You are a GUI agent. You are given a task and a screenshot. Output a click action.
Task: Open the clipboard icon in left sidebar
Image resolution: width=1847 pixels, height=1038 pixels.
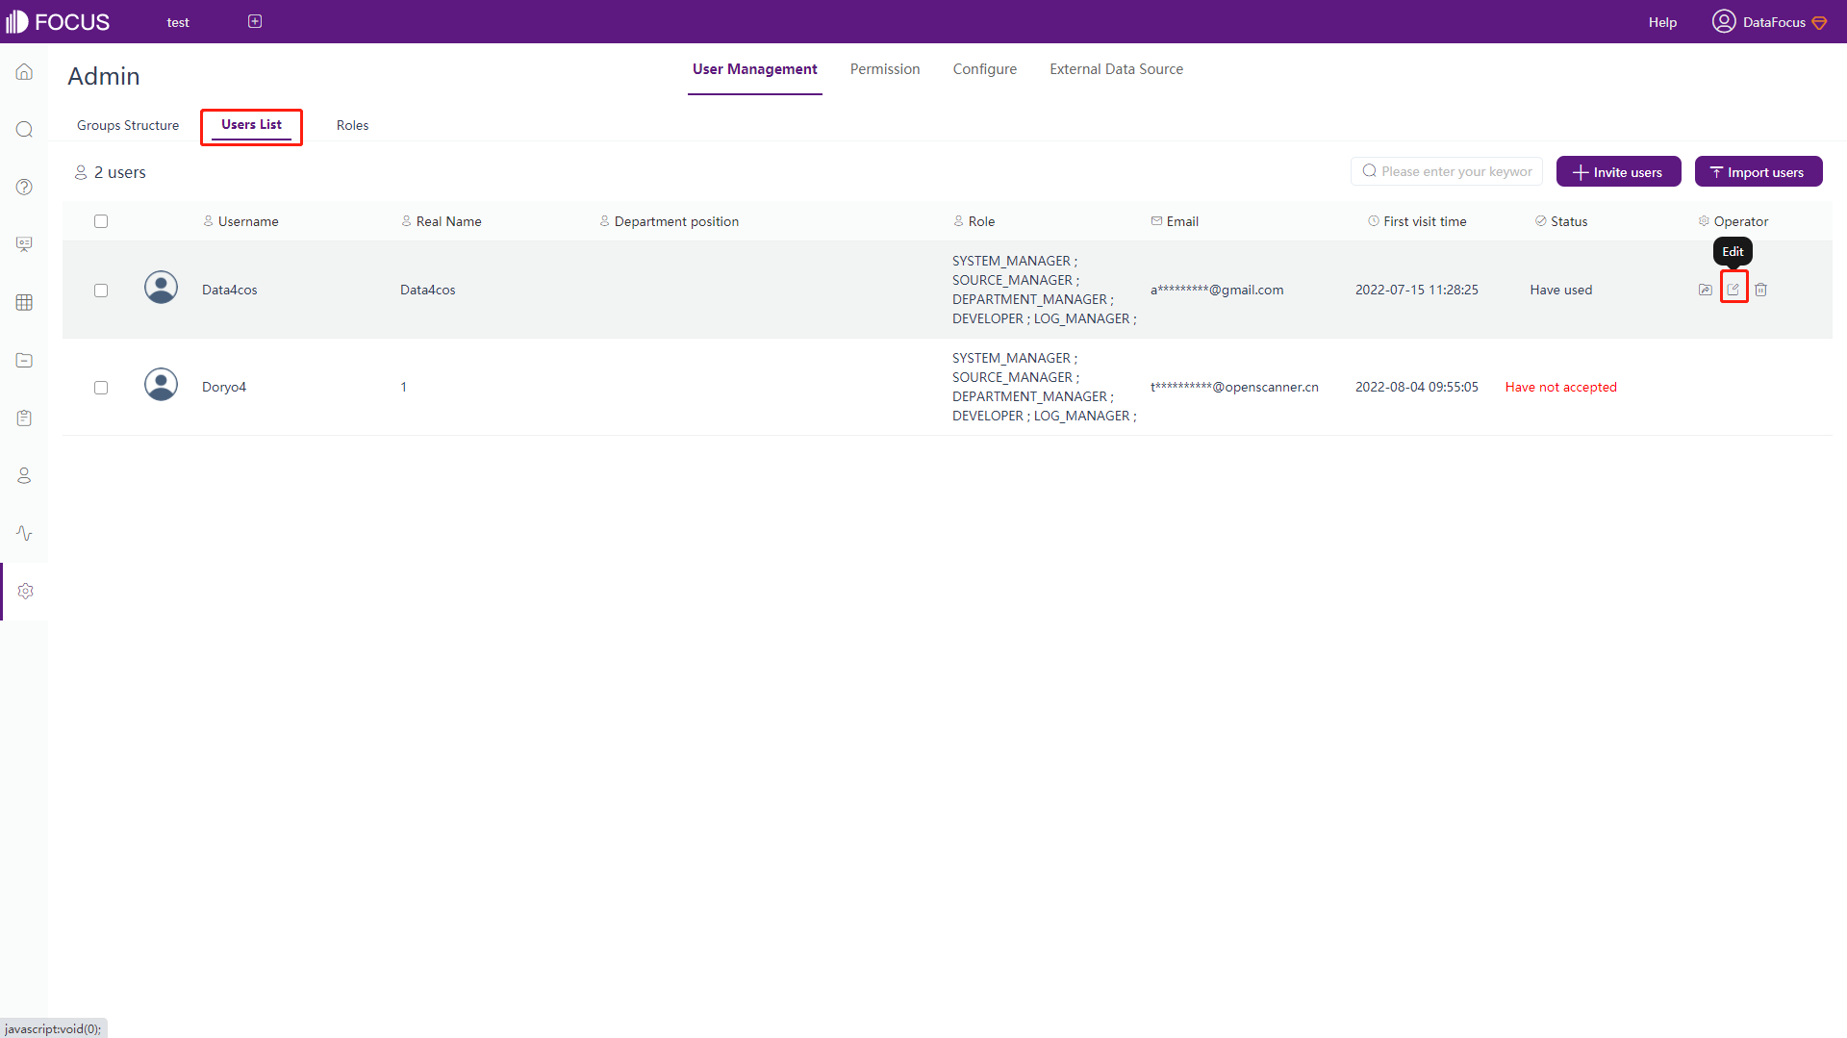coord(24,418)
